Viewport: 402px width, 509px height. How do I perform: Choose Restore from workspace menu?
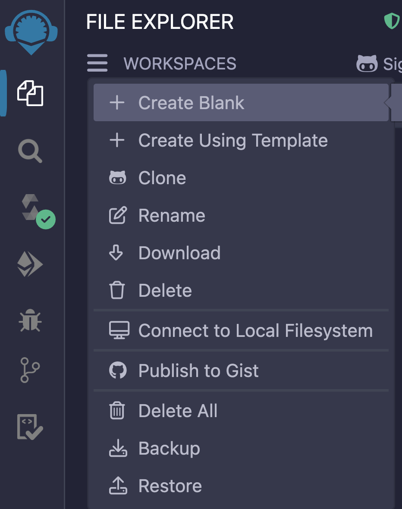pos(170,486)
